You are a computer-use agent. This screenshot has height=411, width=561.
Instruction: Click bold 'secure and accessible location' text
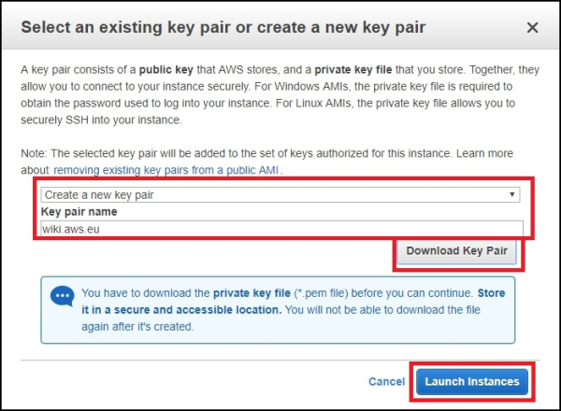[197, 310]
